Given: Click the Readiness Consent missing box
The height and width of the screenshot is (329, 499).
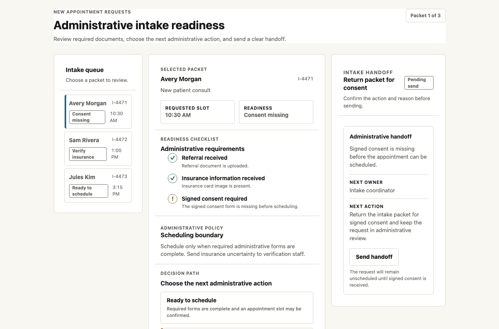Looking at the screenshot, I should 276,112.
